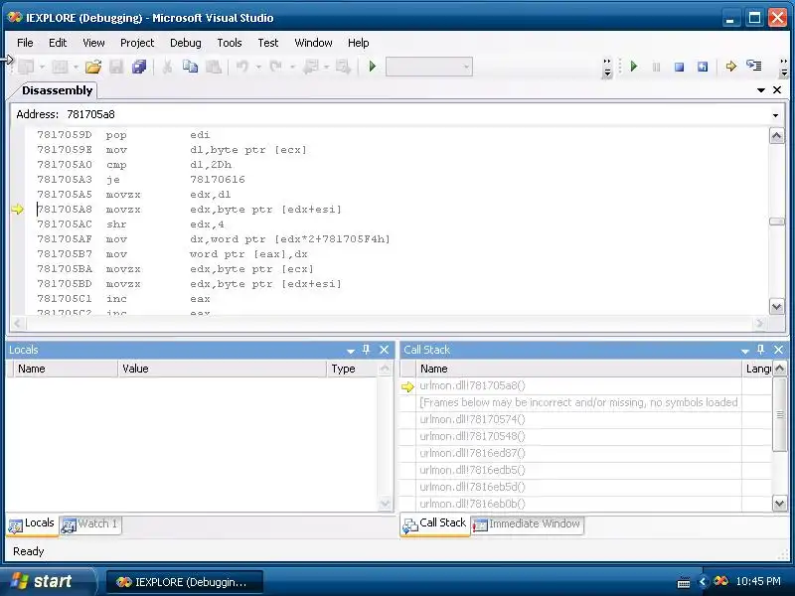Click the Navigate Forward icon

(x=343, y=67)
